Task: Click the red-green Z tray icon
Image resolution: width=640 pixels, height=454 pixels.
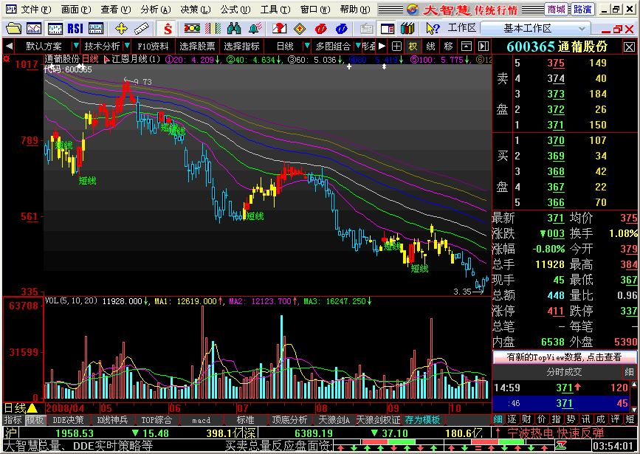Action: (561, 445)
